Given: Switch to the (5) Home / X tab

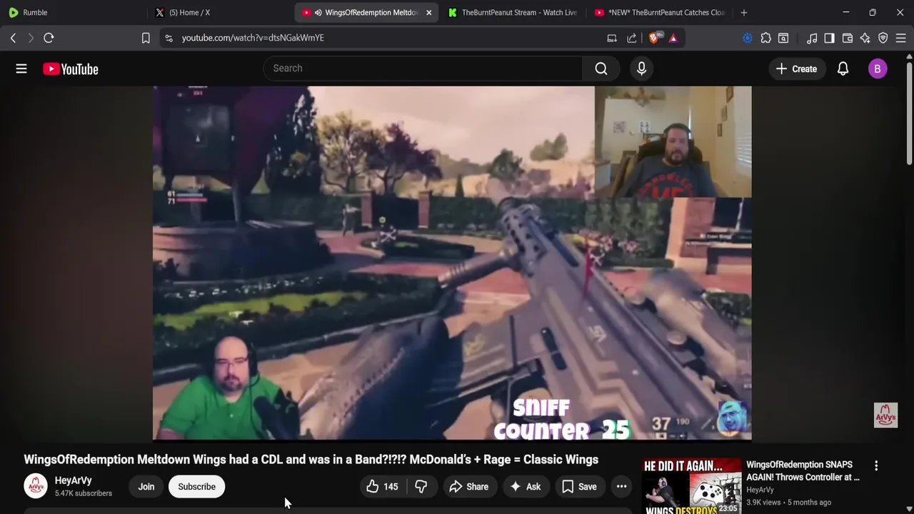Looking at the screenshot, I should pos(220,12).
